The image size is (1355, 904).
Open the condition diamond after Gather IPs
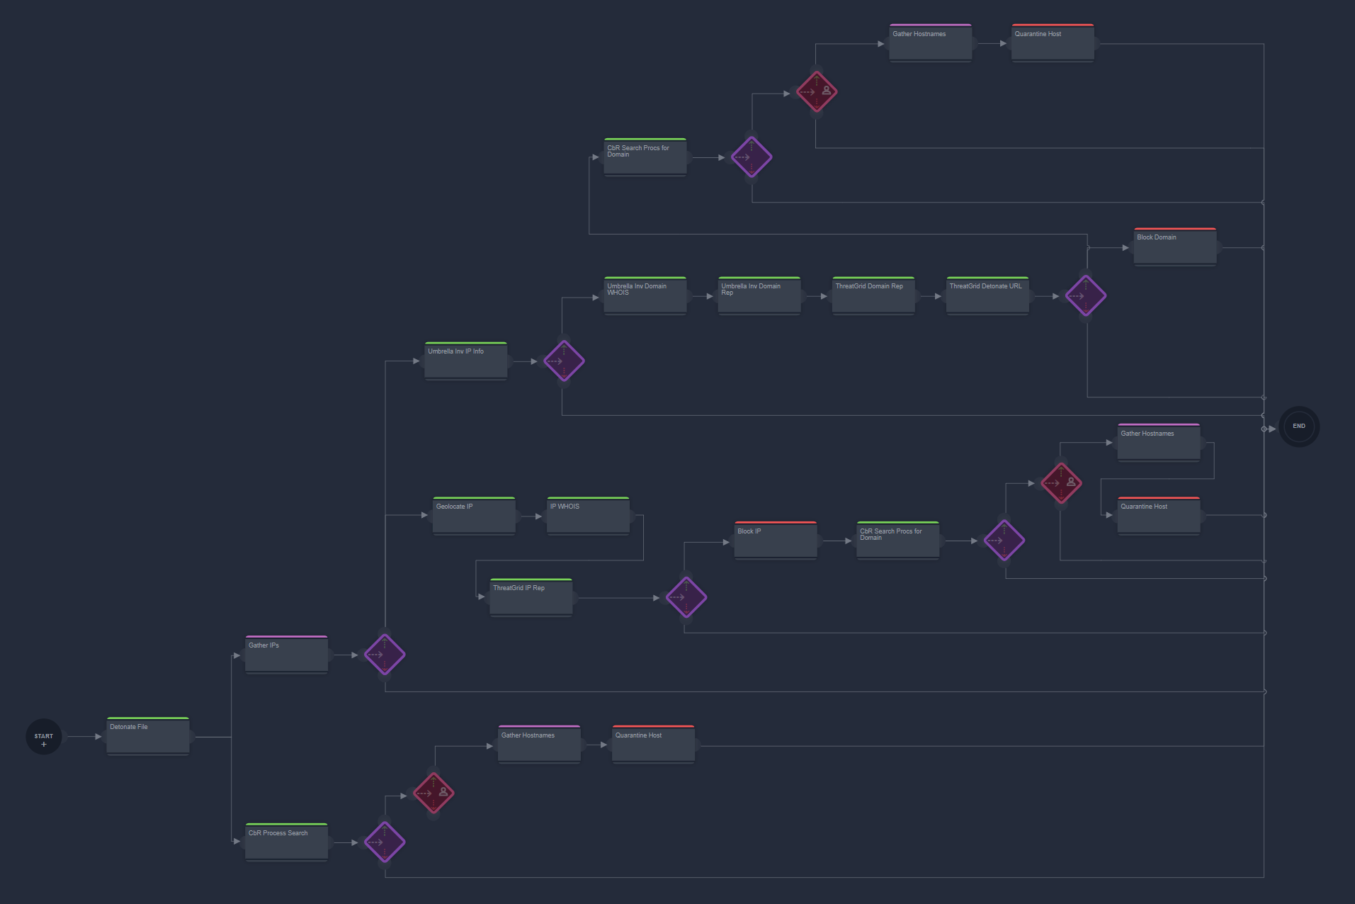[385, 655]
